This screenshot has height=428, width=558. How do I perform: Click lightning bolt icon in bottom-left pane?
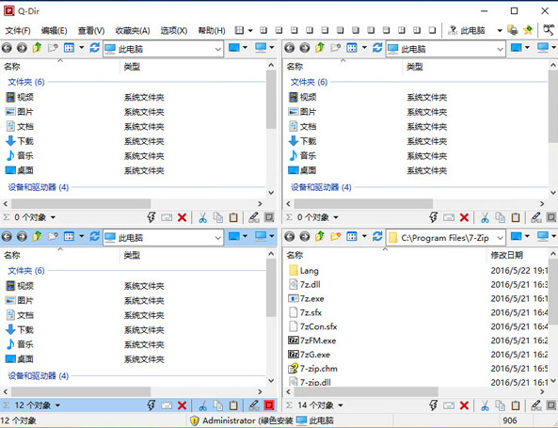click(151, 405)
